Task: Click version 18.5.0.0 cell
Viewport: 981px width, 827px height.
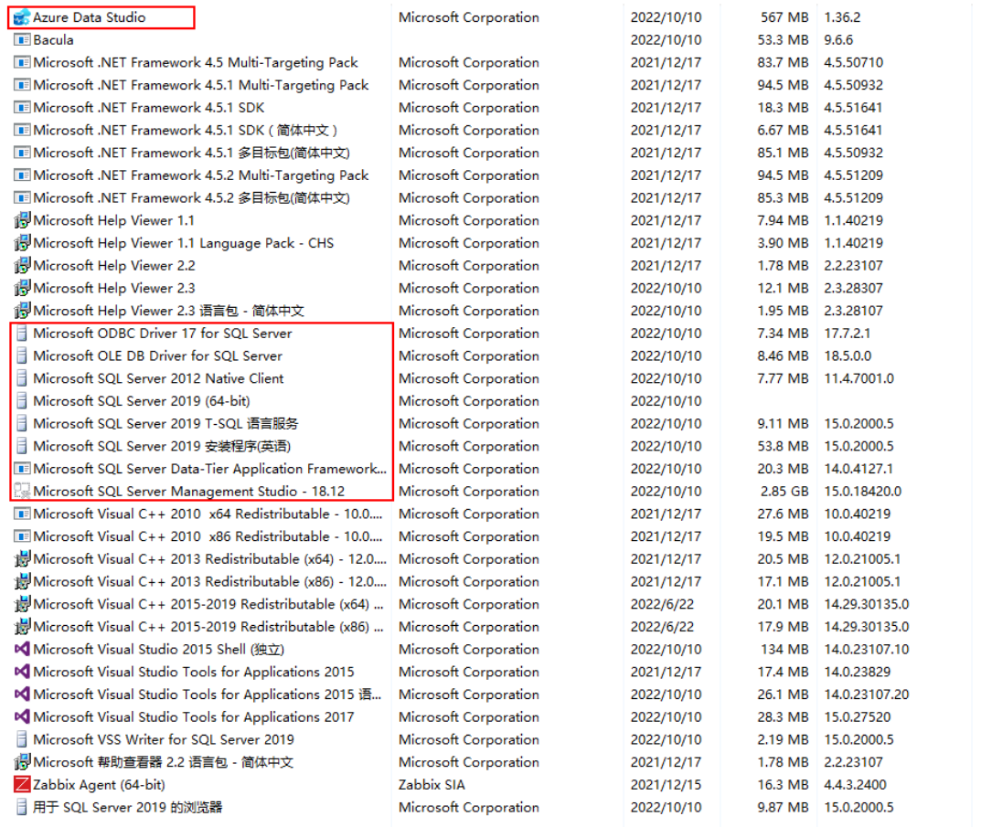Action: pyautogui.click(x=848, y=356)
